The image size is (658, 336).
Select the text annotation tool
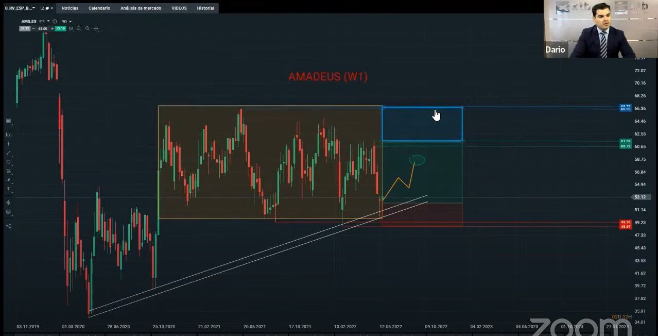pyautogui.click(x=8, y=189)
